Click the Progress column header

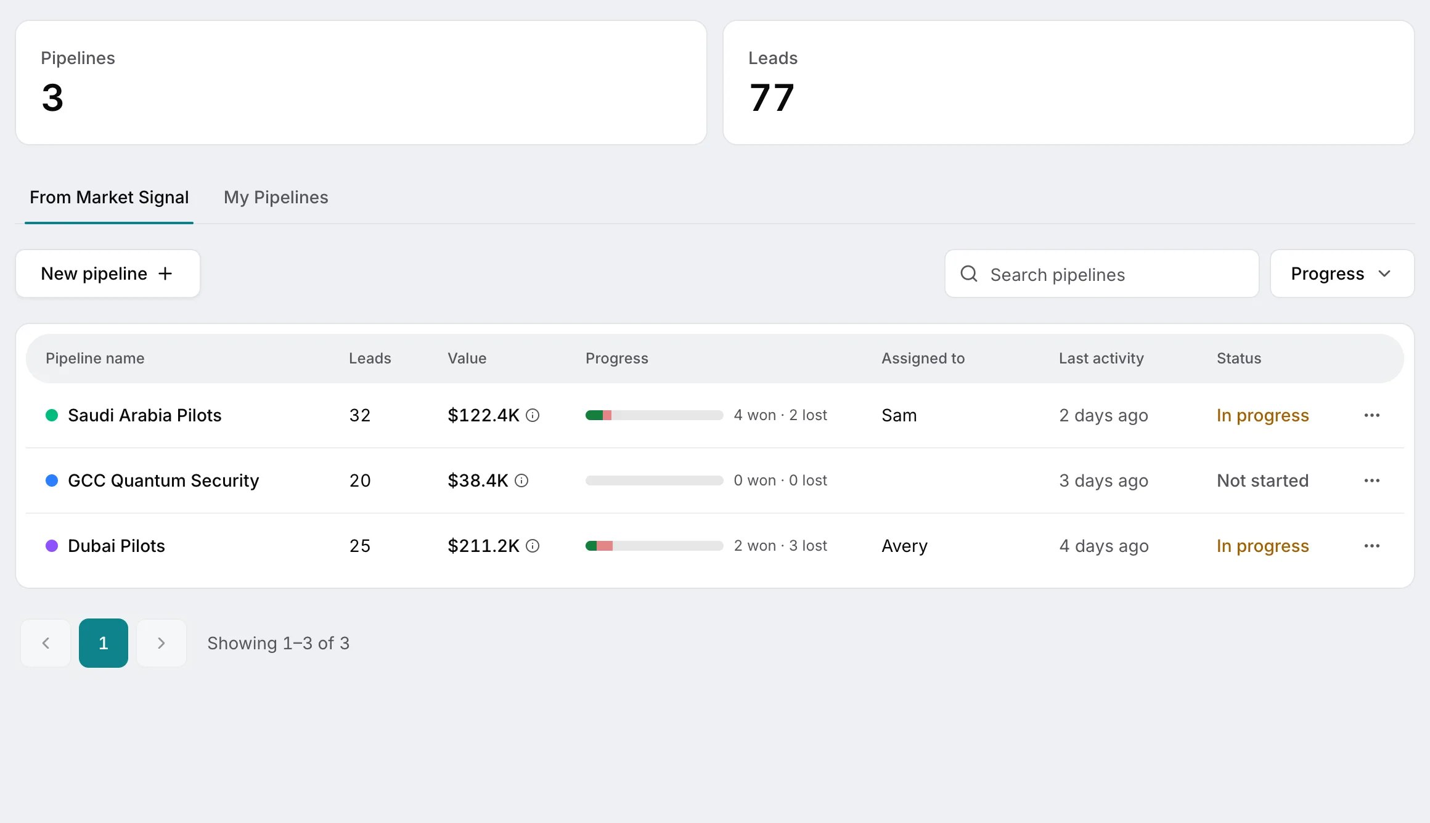617,359
